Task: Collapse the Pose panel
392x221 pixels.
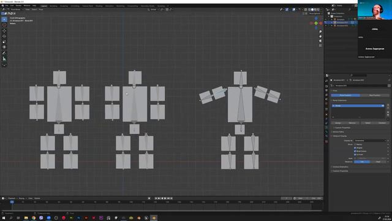Action: 335,91
